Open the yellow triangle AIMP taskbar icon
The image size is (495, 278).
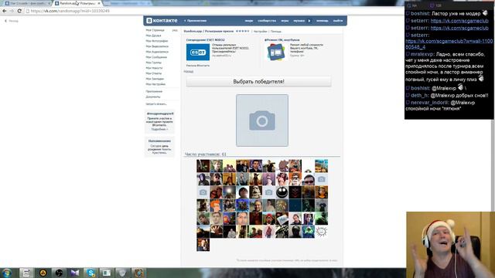[x=43, y=273]
